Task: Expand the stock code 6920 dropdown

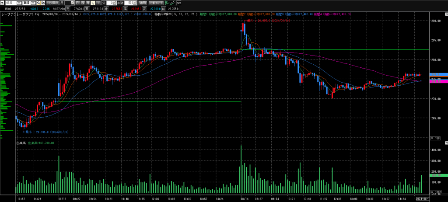Action: (x=19, y=3)
